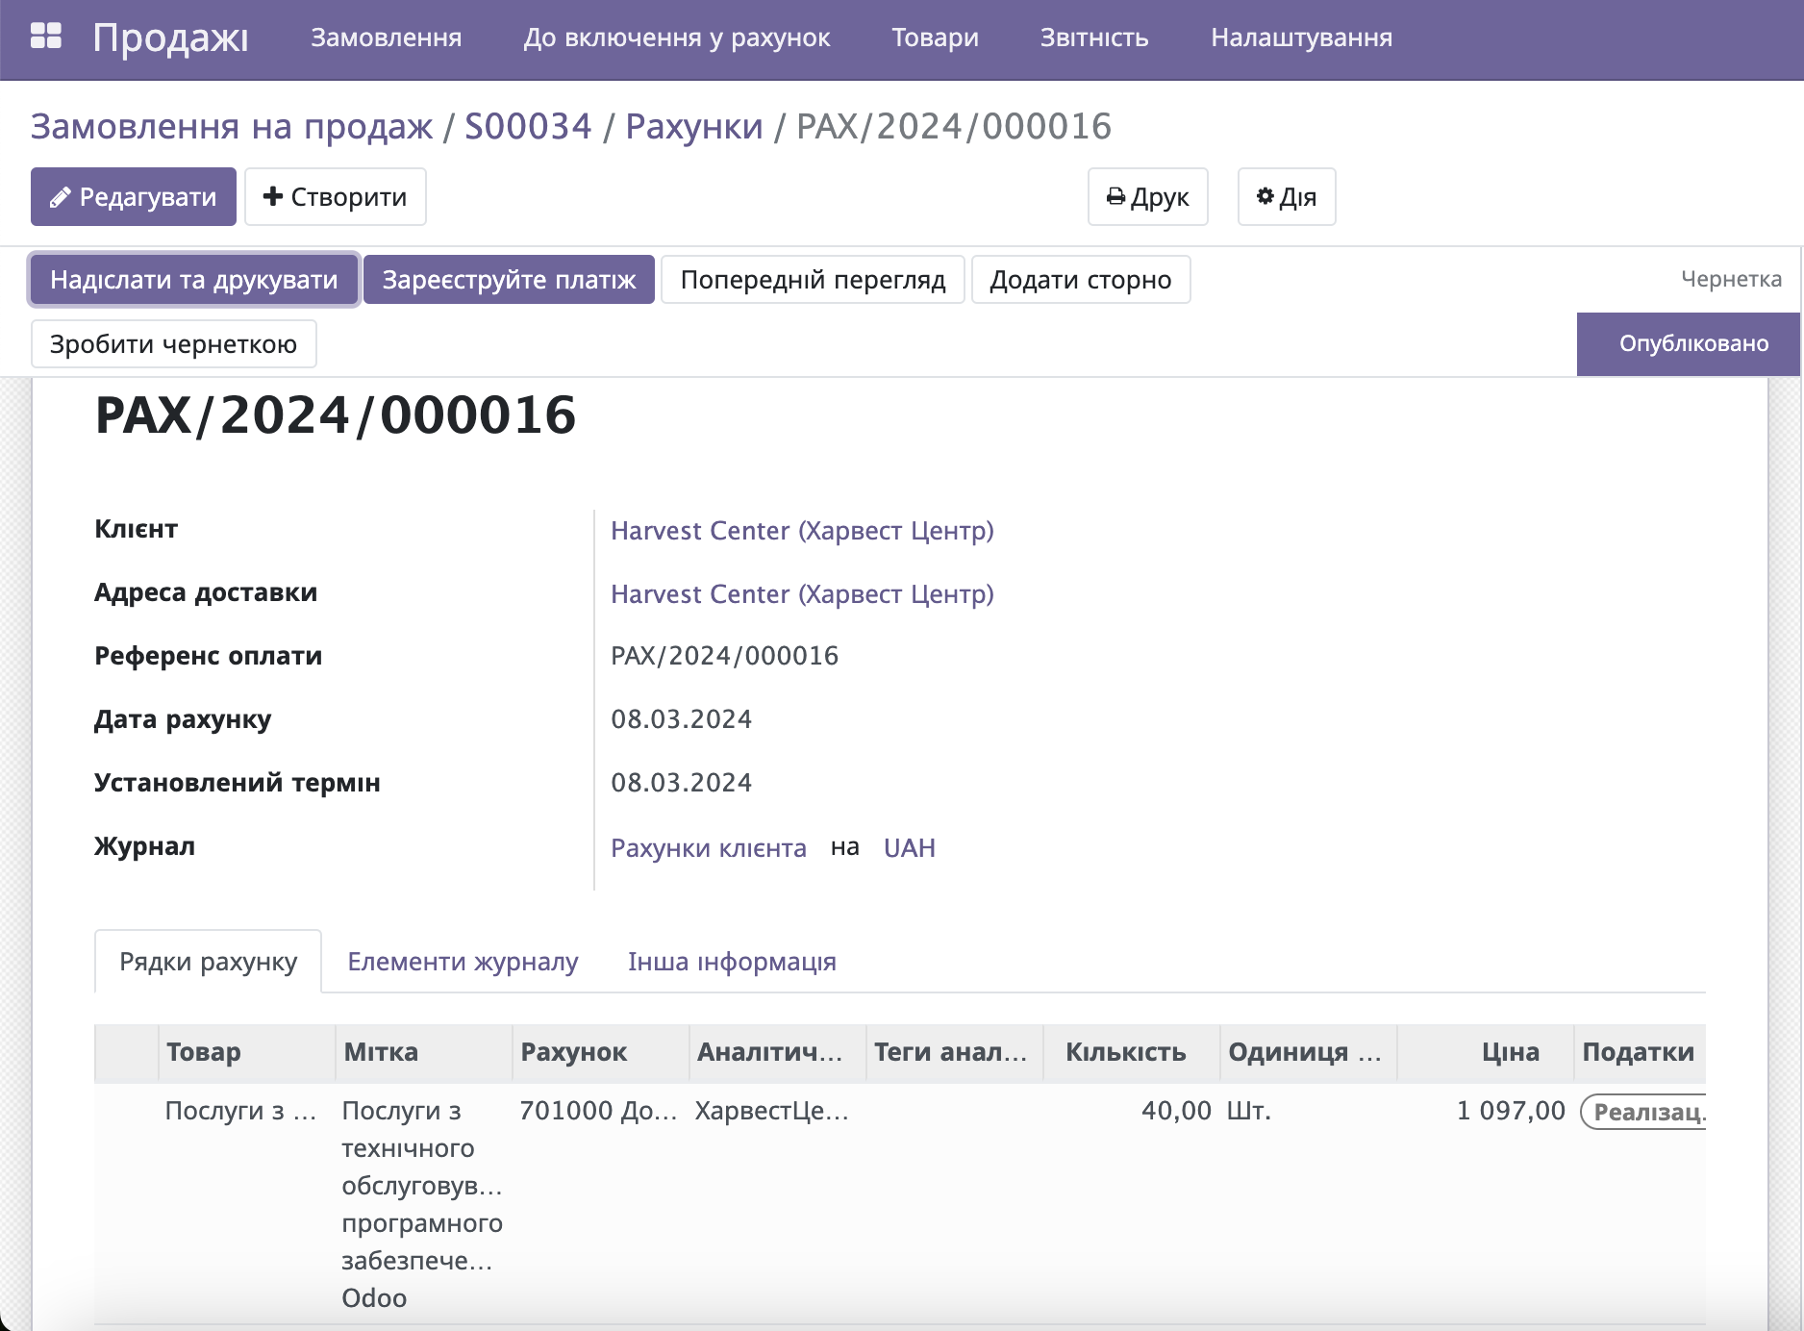Open the Налаштування menu
This screenshot has height=1331, width=1804.
(1300, 38)
